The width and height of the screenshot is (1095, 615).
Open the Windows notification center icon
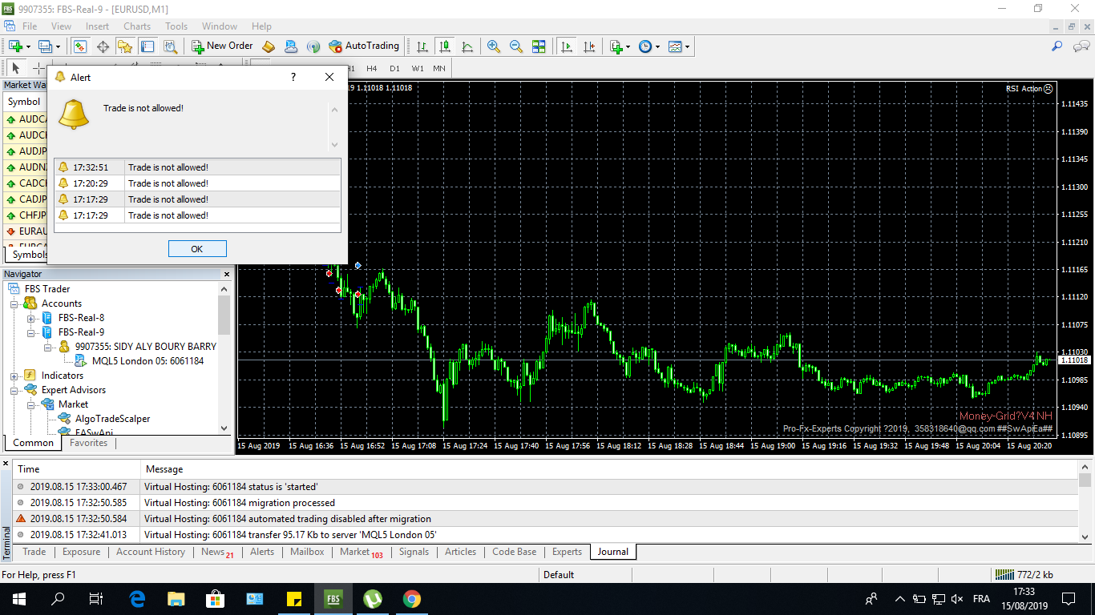pyautogui.click(x=1068, y=599)
